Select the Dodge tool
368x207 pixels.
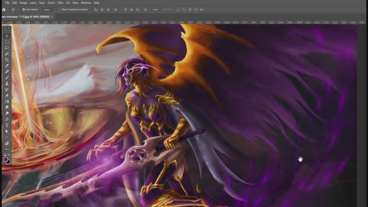(x=7, y=113)
